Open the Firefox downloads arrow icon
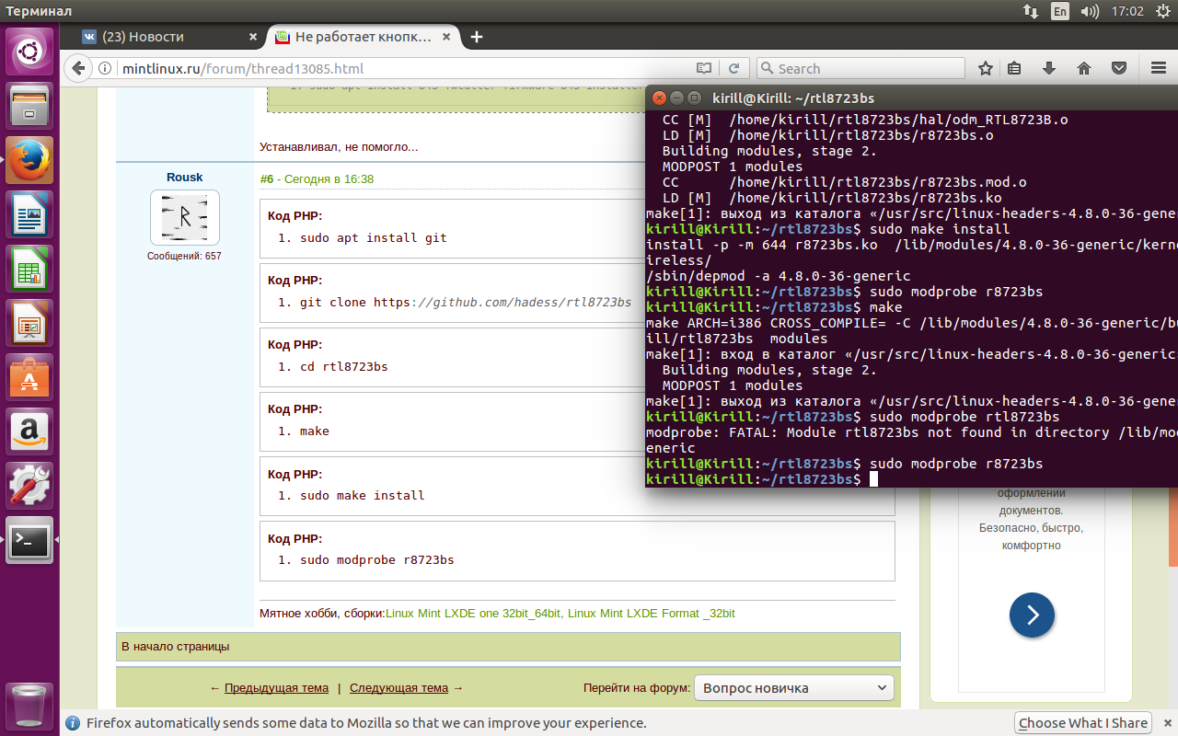 tap(1048, 68)
